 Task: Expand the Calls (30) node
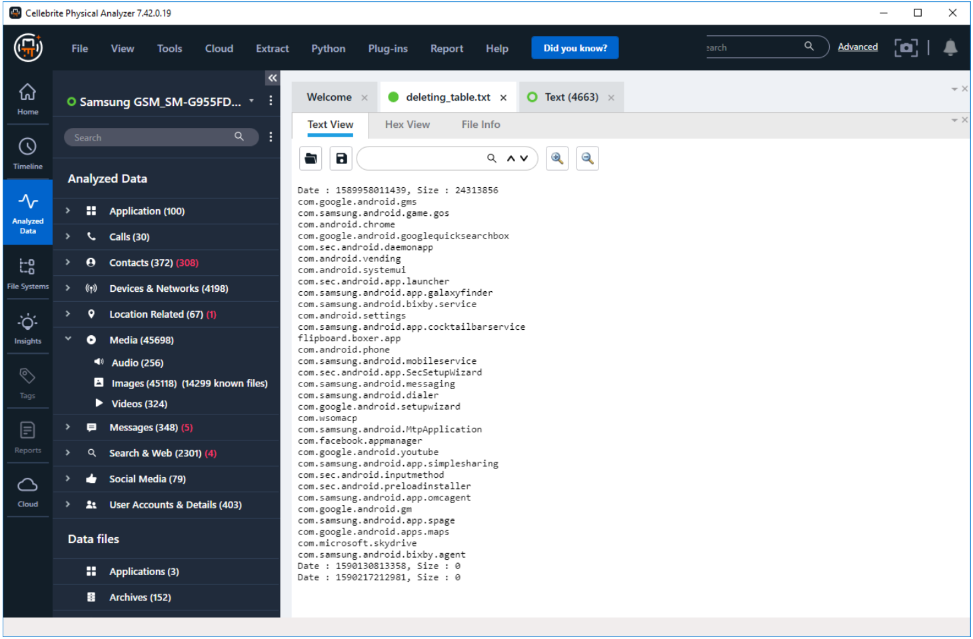pyautogui.click(x=68, y=237)
